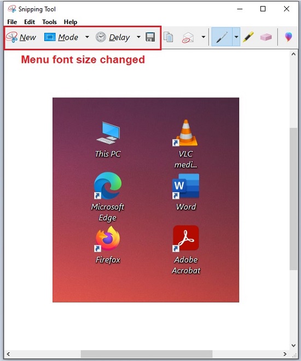Minimize the Snipping Tool window
301x361 pixels.
(x=240, y=9)
